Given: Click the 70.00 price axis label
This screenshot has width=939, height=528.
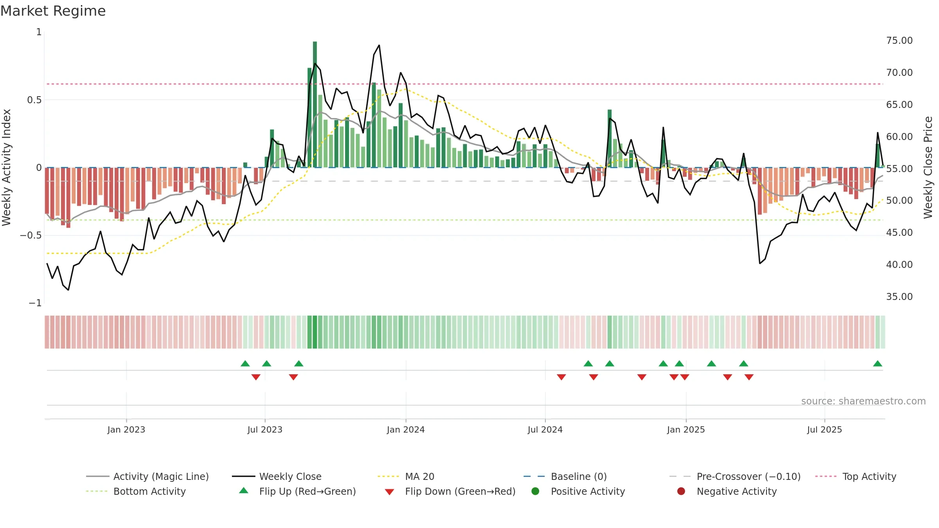Looking at the screenshot, I should pos(899,73).
